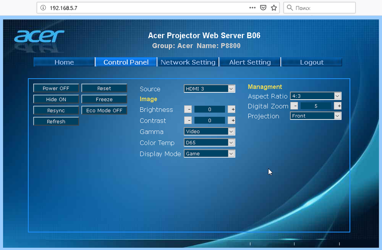Click the Logout tab
382x250 pixels.
click(312, 62)
